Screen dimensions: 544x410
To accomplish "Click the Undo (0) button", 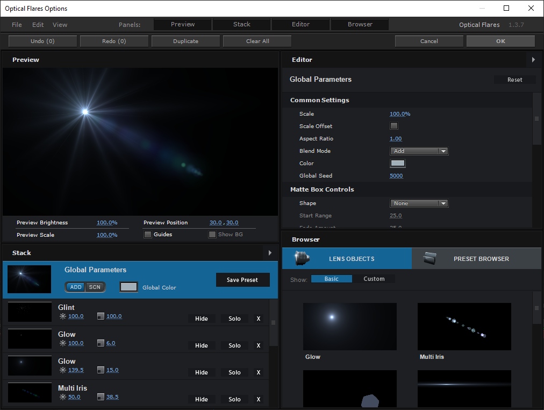I will click(42, 41).
